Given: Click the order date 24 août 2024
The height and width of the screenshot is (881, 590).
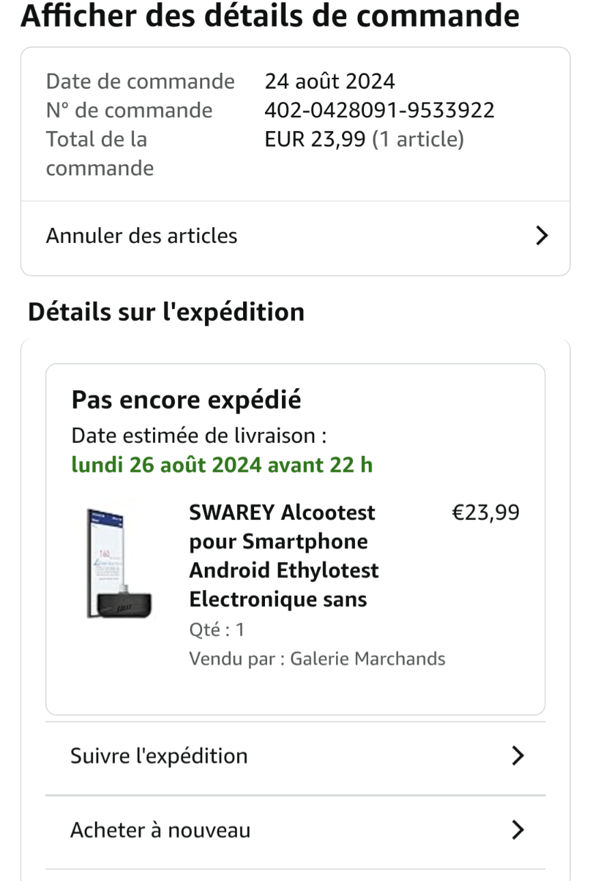Looking at the screenshot, I should point(329,82).
